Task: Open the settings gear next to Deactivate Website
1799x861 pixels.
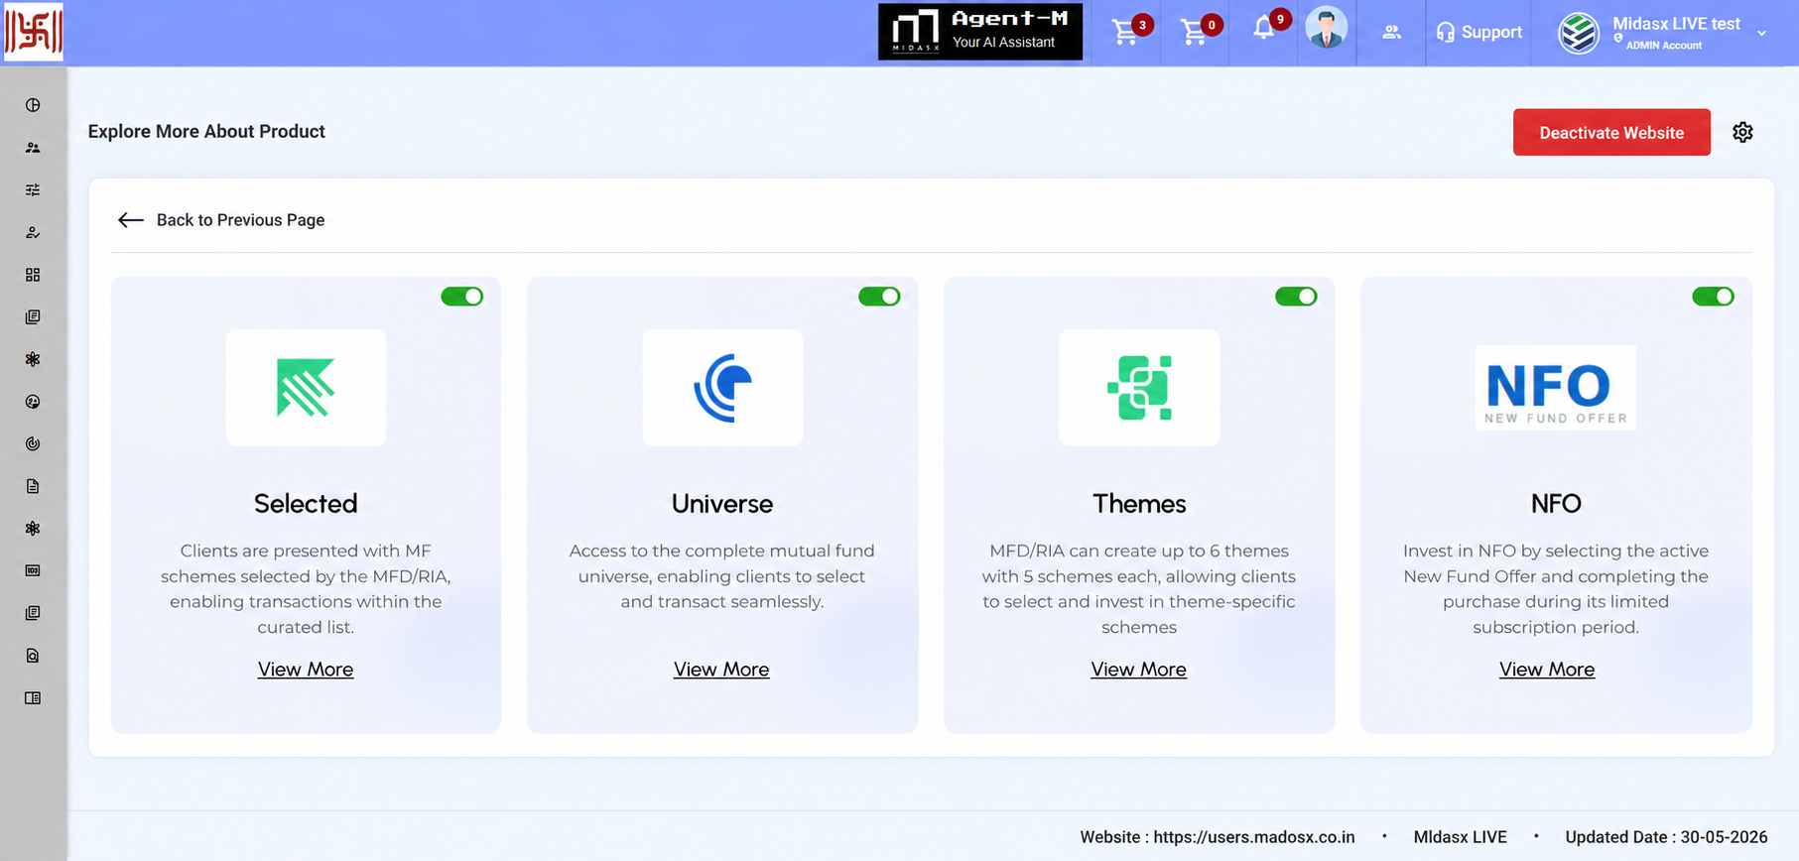Action: pos(1743,132)
